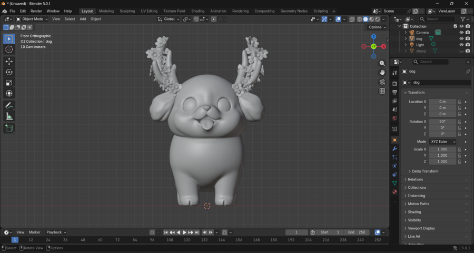The height and width of the screenshot is (253, 474).
Task: Toggle the camera view icon
Action: tap(382, 82)
